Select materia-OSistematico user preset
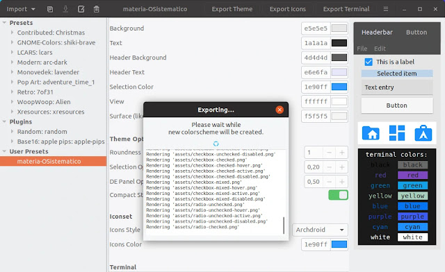This screenshot has width=445, height=272. click(53, 161)
